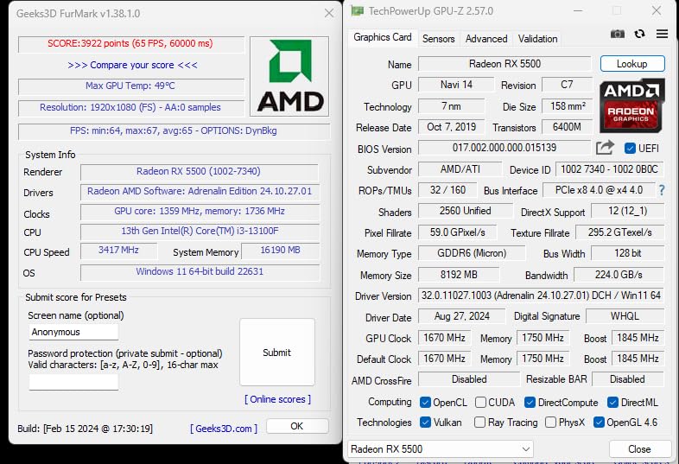Toggle the Ray Tracing checkbox
This screenshot has height=464, width=679.
[x=479, y=422]
